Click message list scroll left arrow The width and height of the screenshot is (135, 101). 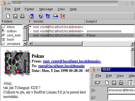[x=30, y=44]
